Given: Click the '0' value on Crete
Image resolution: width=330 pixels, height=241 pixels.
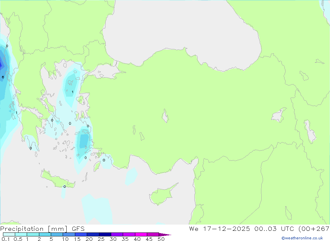Looking at the screenshot, I should (x=65, y=186).
